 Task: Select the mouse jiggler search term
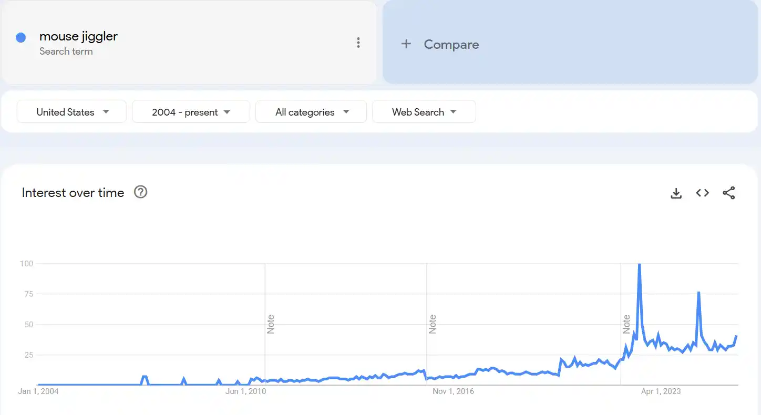click(79, 36)
